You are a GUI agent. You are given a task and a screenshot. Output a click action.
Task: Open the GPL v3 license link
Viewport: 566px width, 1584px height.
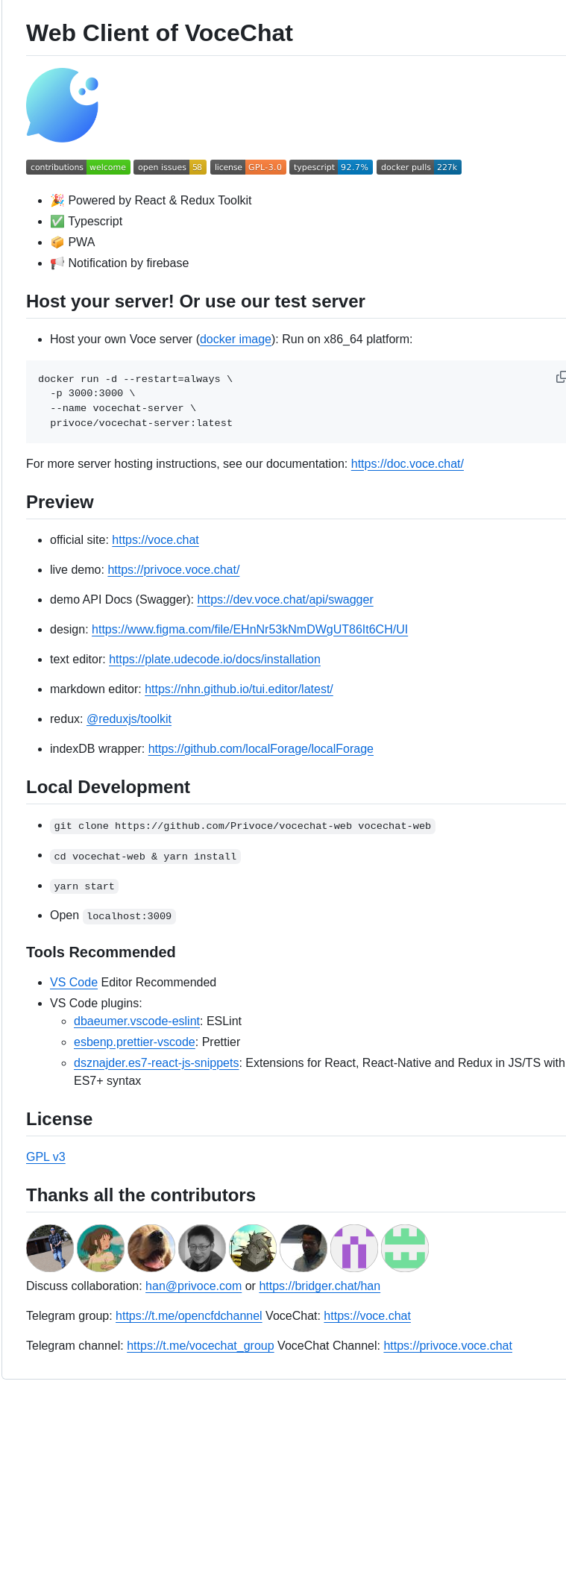click(45, 1156)
